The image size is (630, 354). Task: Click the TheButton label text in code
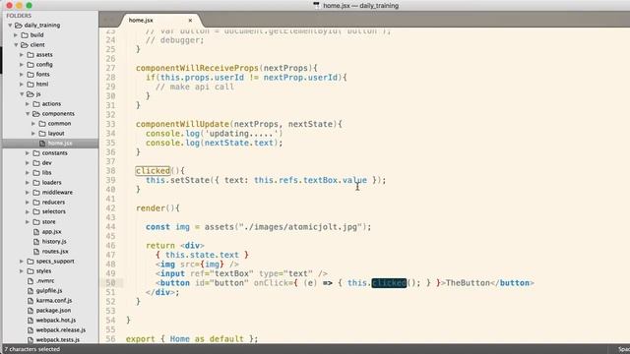coord(469,283)
